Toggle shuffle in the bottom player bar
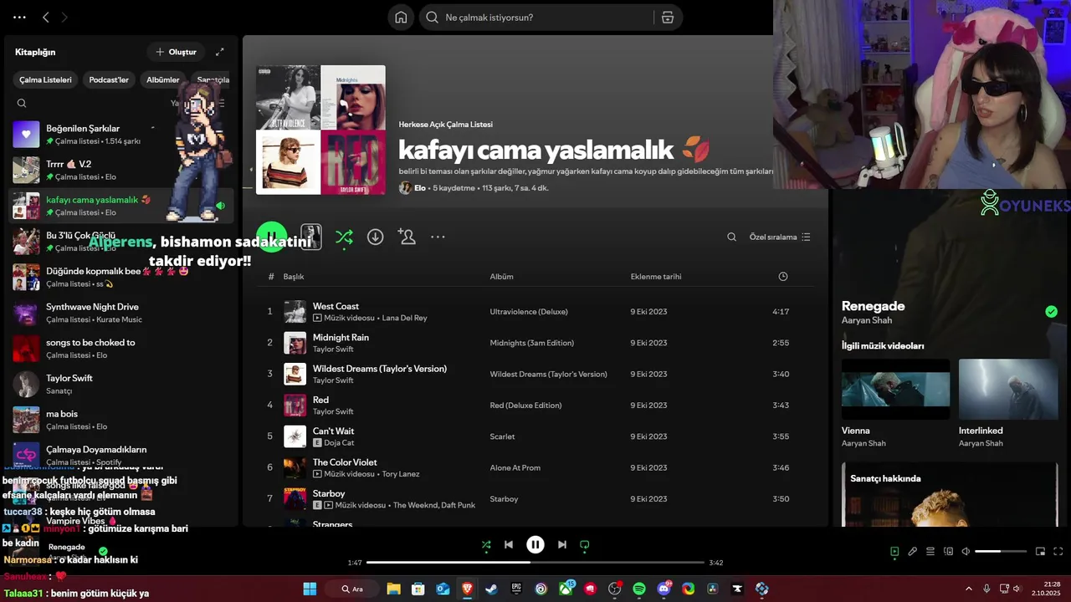 (x=486, y=544)
